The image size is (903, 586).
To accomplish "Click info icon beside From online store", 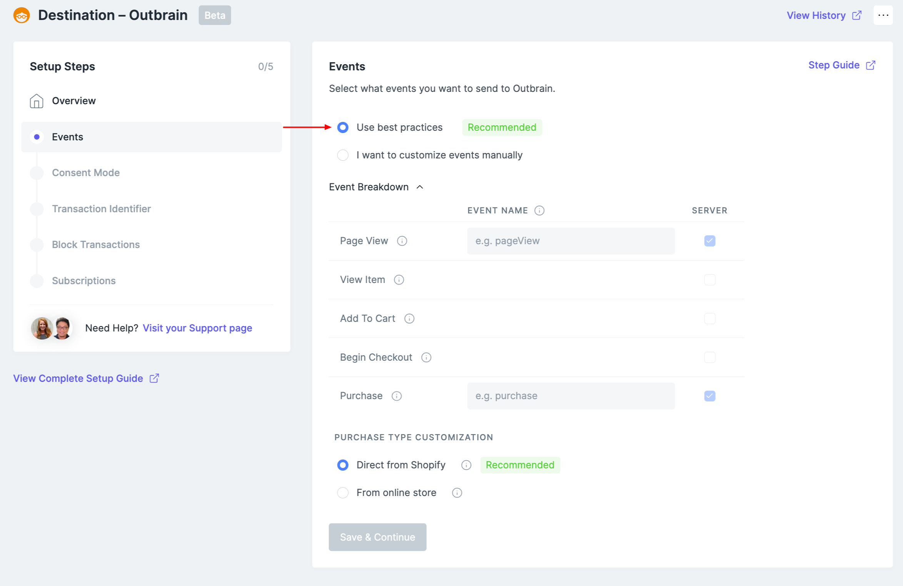I will [457, 493].
